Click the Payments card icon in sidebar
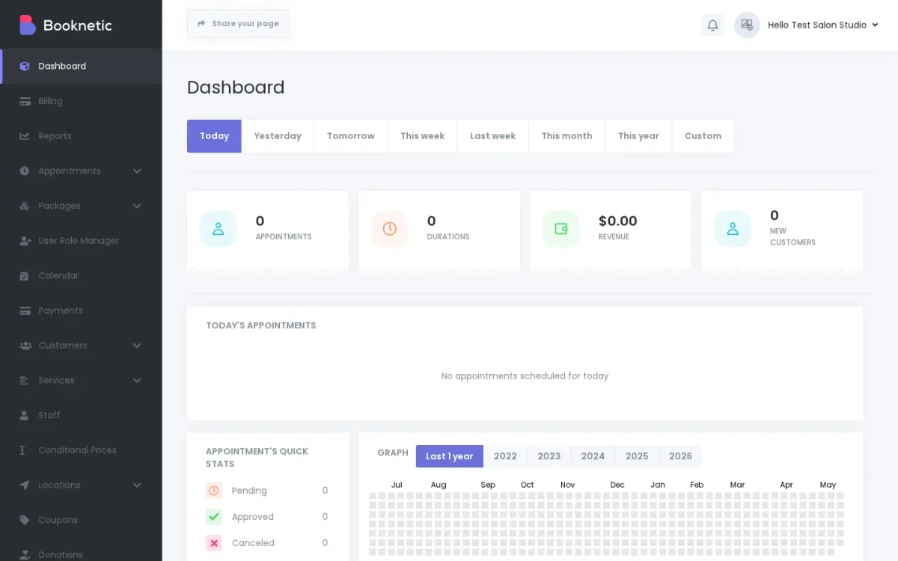Viewport: 898px width, 561px height. pos(25,310)
